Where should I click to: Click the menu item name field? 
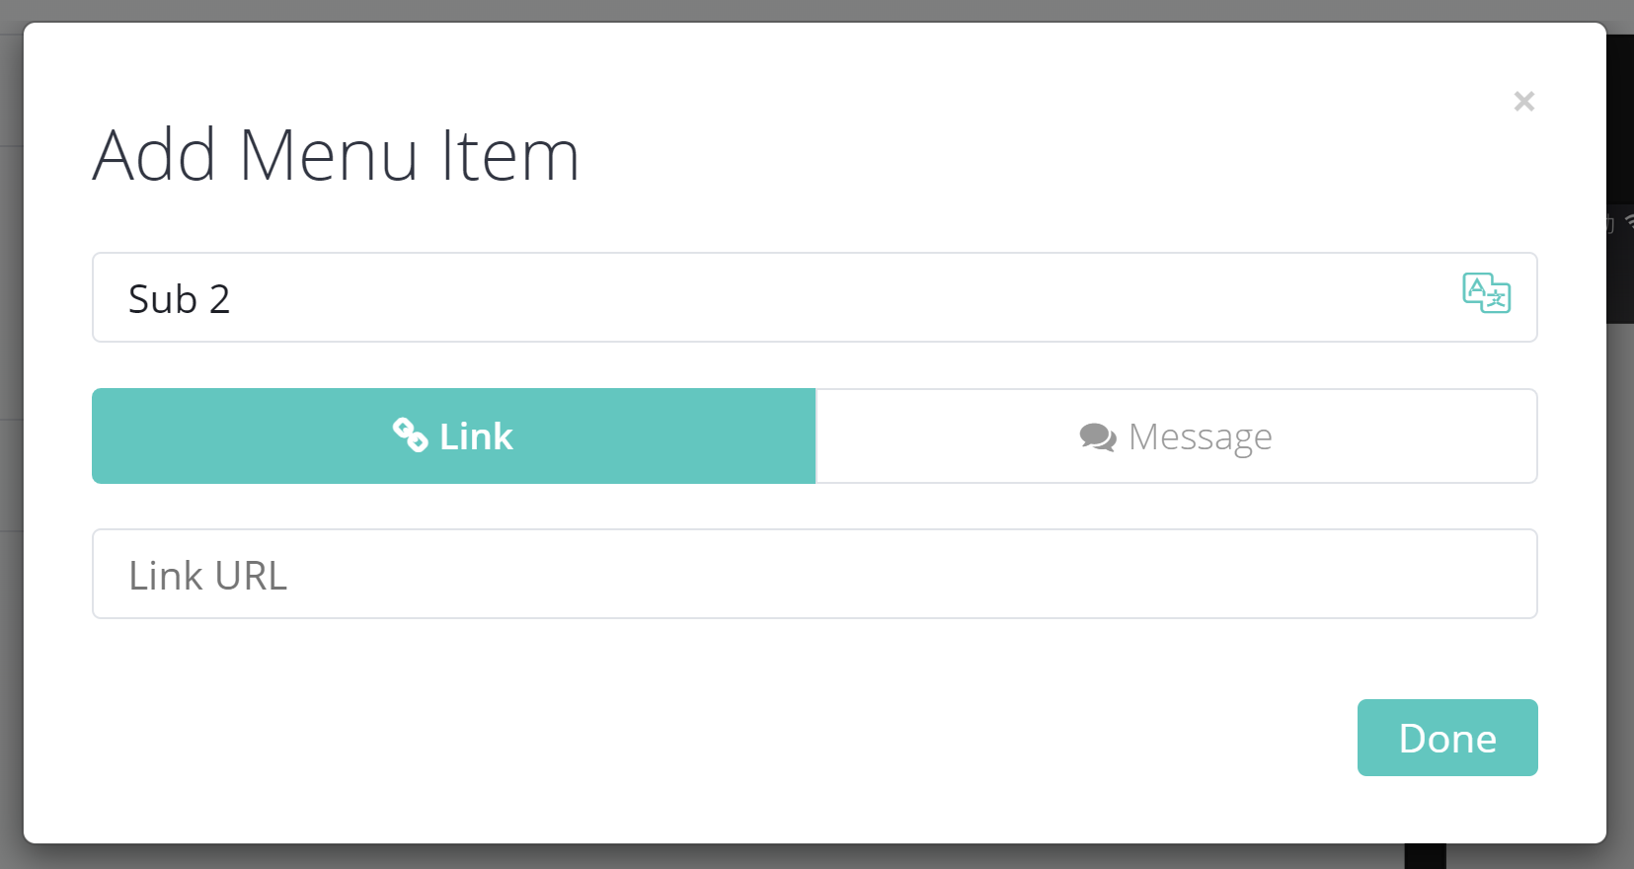click(770, 297)
